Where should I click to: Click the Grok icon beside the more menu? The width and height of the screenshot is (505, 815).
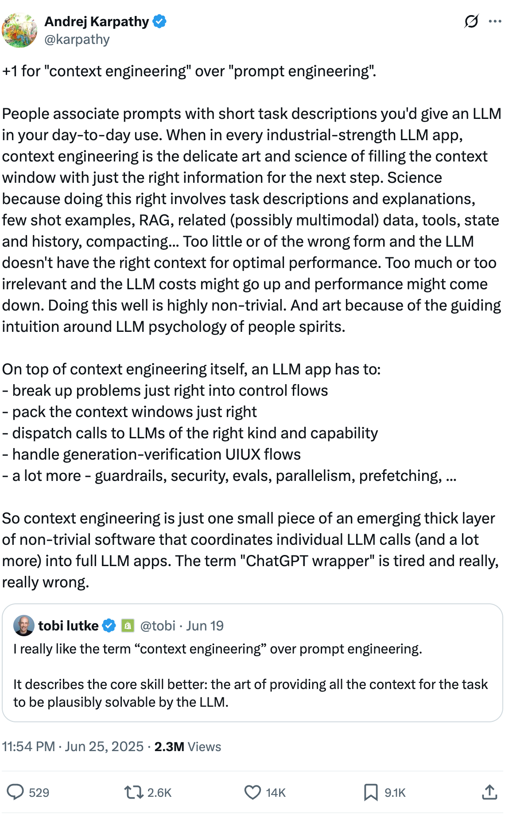[471, 21]
